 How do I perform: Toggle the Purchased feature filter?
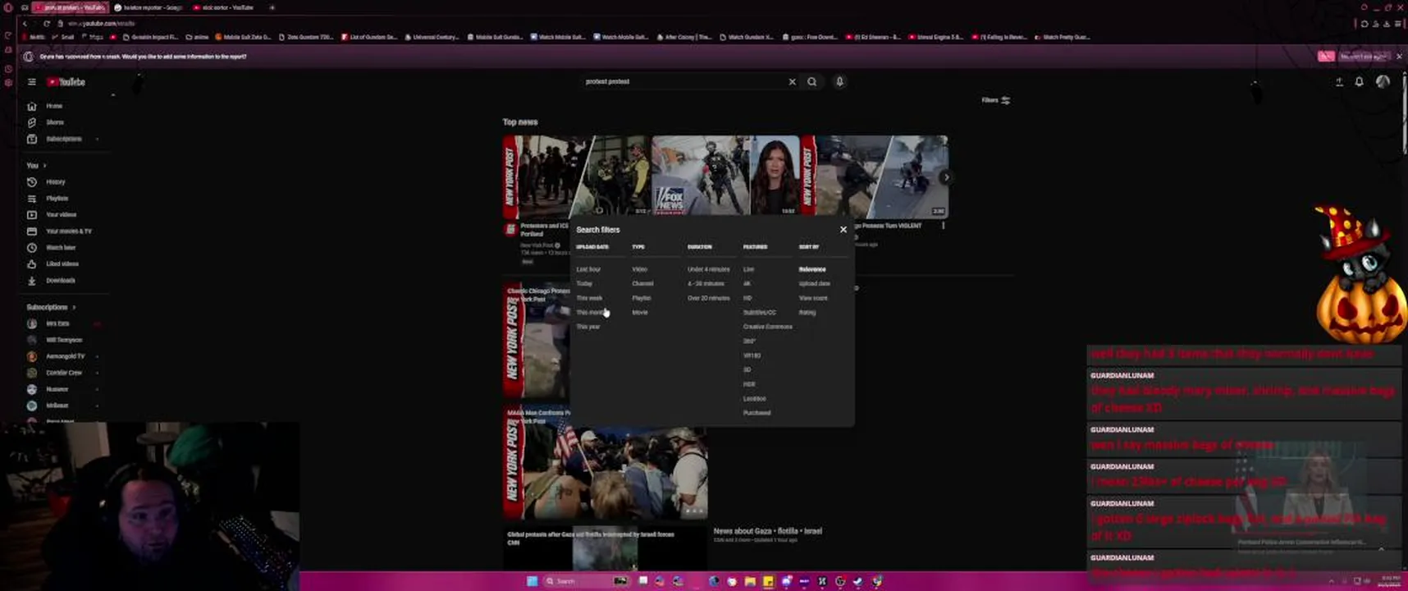[x=757, y=413]
